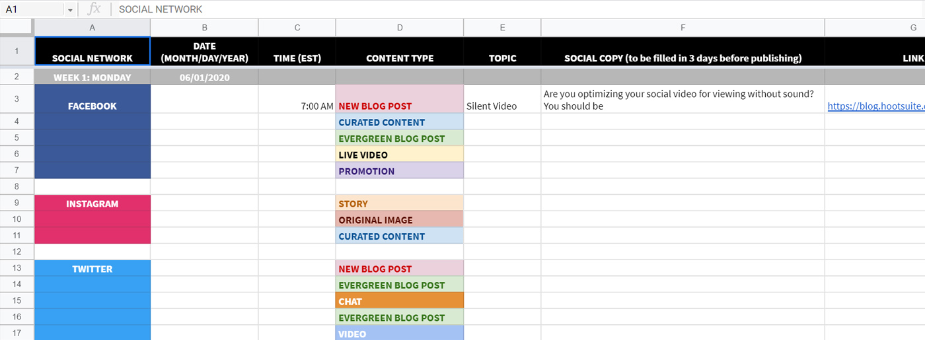The height and width of the screenshot is (340, 925).
Task: Click the LIVE VIDEO content type cell
Action: pos(399,155)
